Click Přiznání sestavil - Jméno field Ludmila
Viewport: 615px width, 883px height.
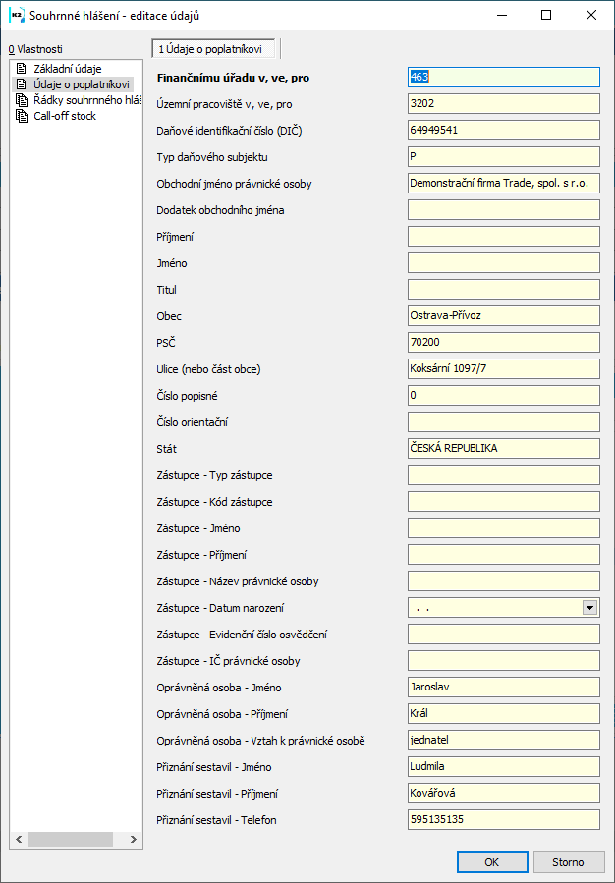click(x=503, y=767)
